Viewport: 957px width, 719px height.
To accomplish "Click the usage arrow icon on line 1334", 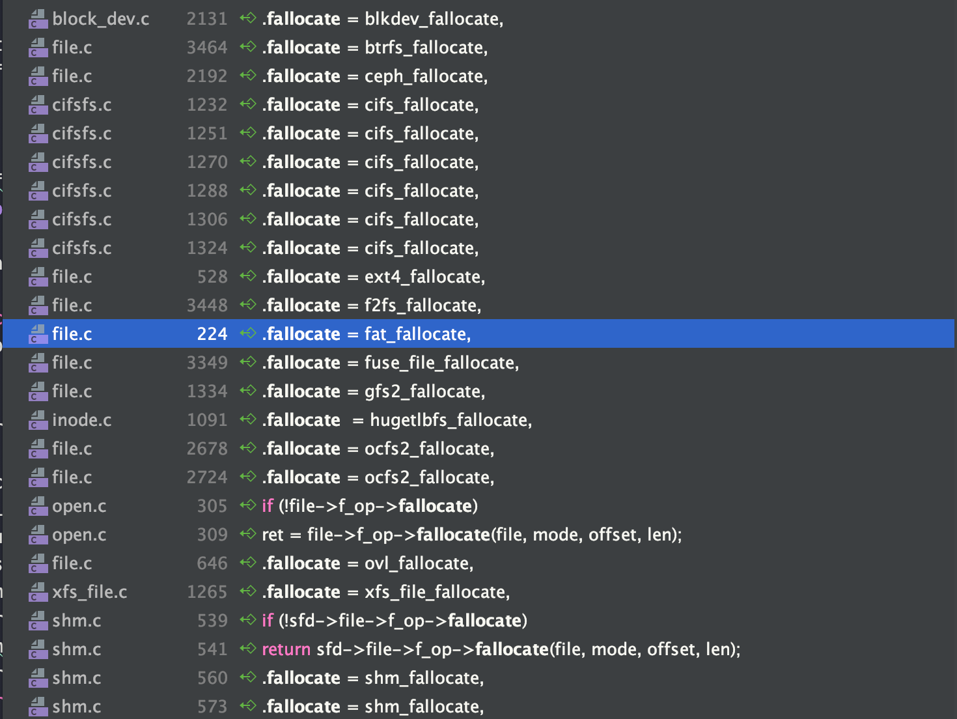I will 248,391.
